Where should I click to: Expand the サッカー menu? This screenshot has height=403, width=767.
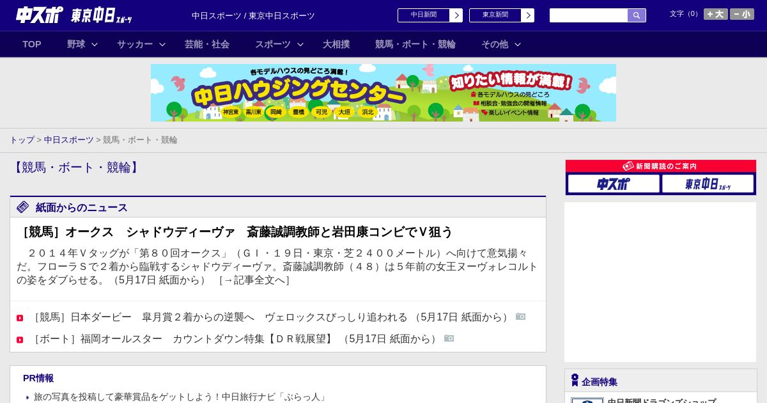click(x=141, y=44)
